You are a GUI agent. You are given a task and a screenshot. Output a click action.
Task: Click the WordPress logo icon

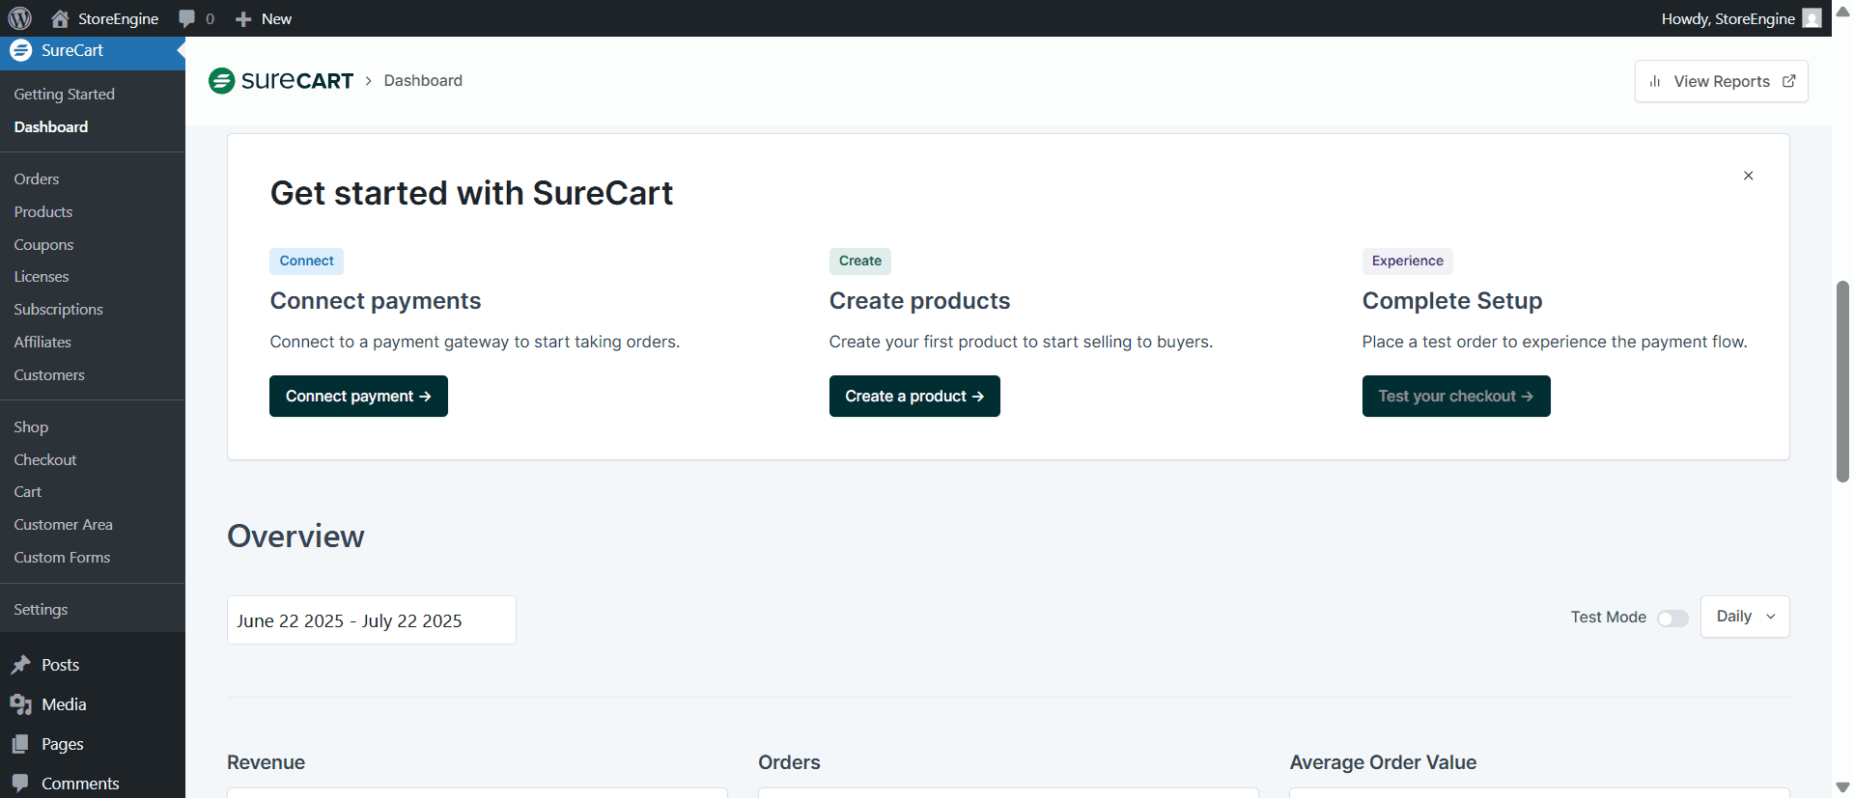[19, 18]
